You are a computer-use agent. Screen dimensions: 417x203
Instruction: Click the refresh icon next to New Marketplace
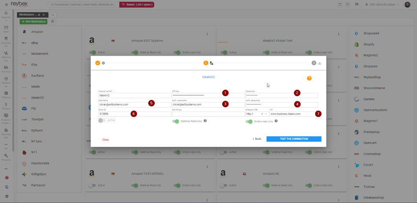tap(52, 21)
